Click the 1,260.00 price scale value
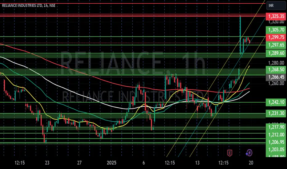287x169 pixels. (276, 83)
